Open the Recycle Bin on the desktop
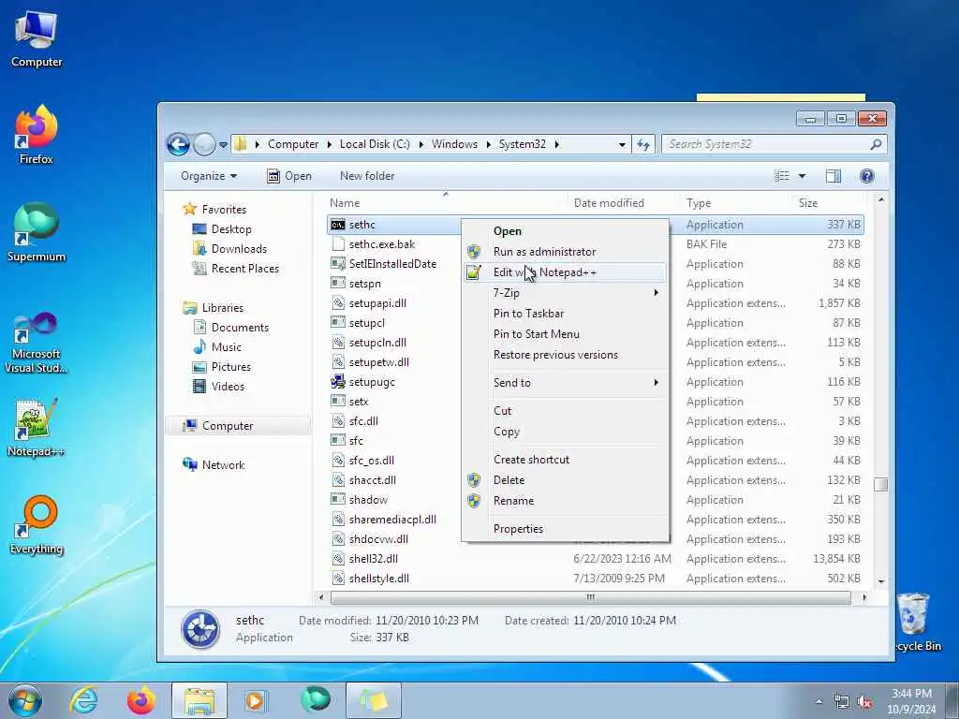 coord(916,623)
